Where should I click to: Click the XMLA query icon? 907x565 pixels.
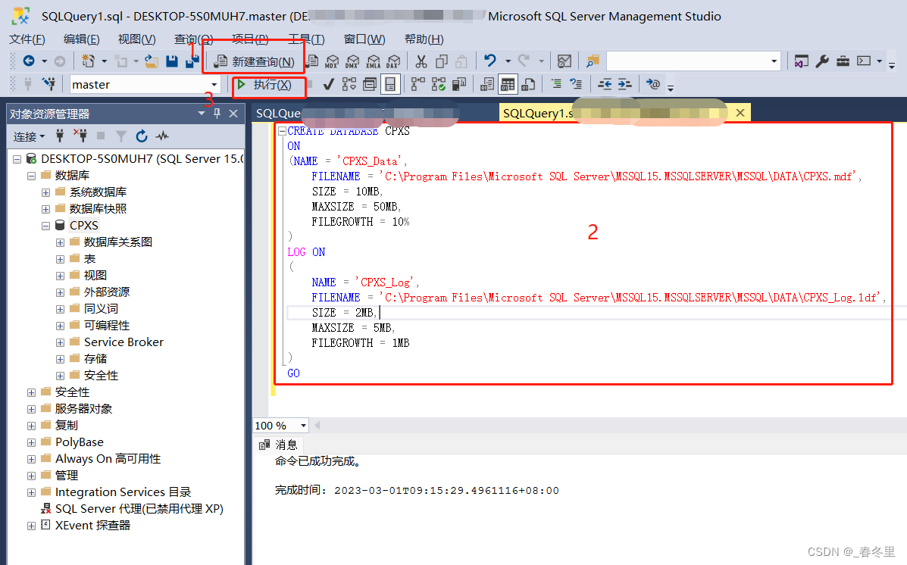point(374,61)
